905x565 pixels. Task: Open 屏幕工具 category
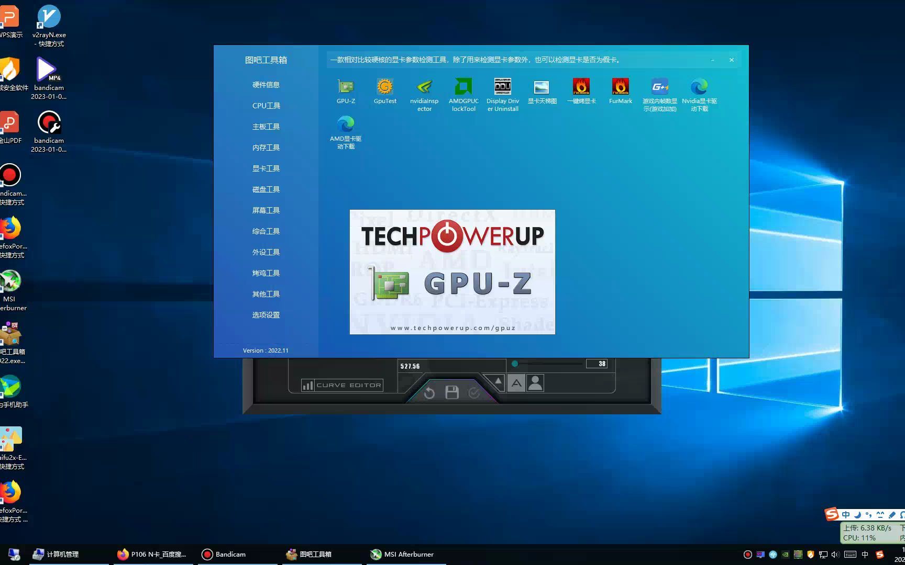click(x=266, y=210)
